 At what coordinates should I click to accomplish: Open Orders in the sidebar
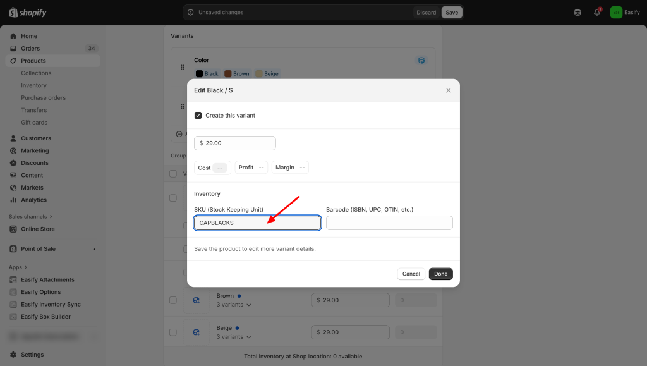coord(30,48)
